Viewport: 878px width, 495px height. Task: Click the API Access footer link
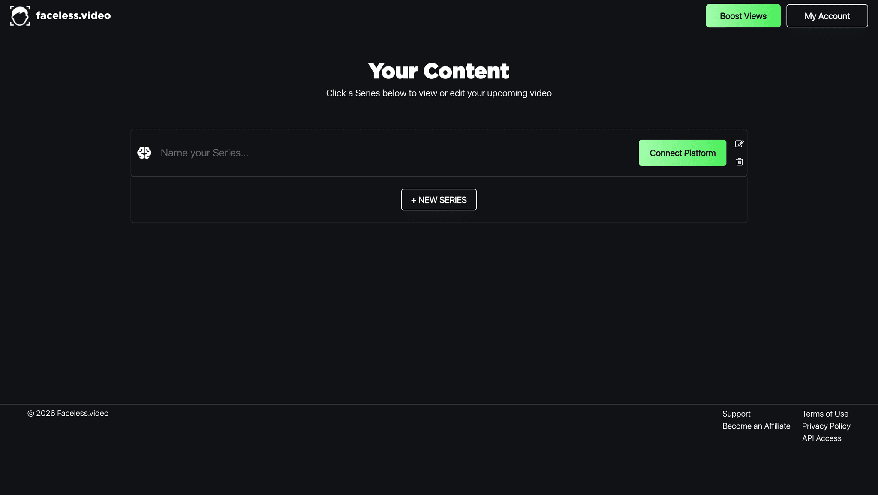[821, 438]
